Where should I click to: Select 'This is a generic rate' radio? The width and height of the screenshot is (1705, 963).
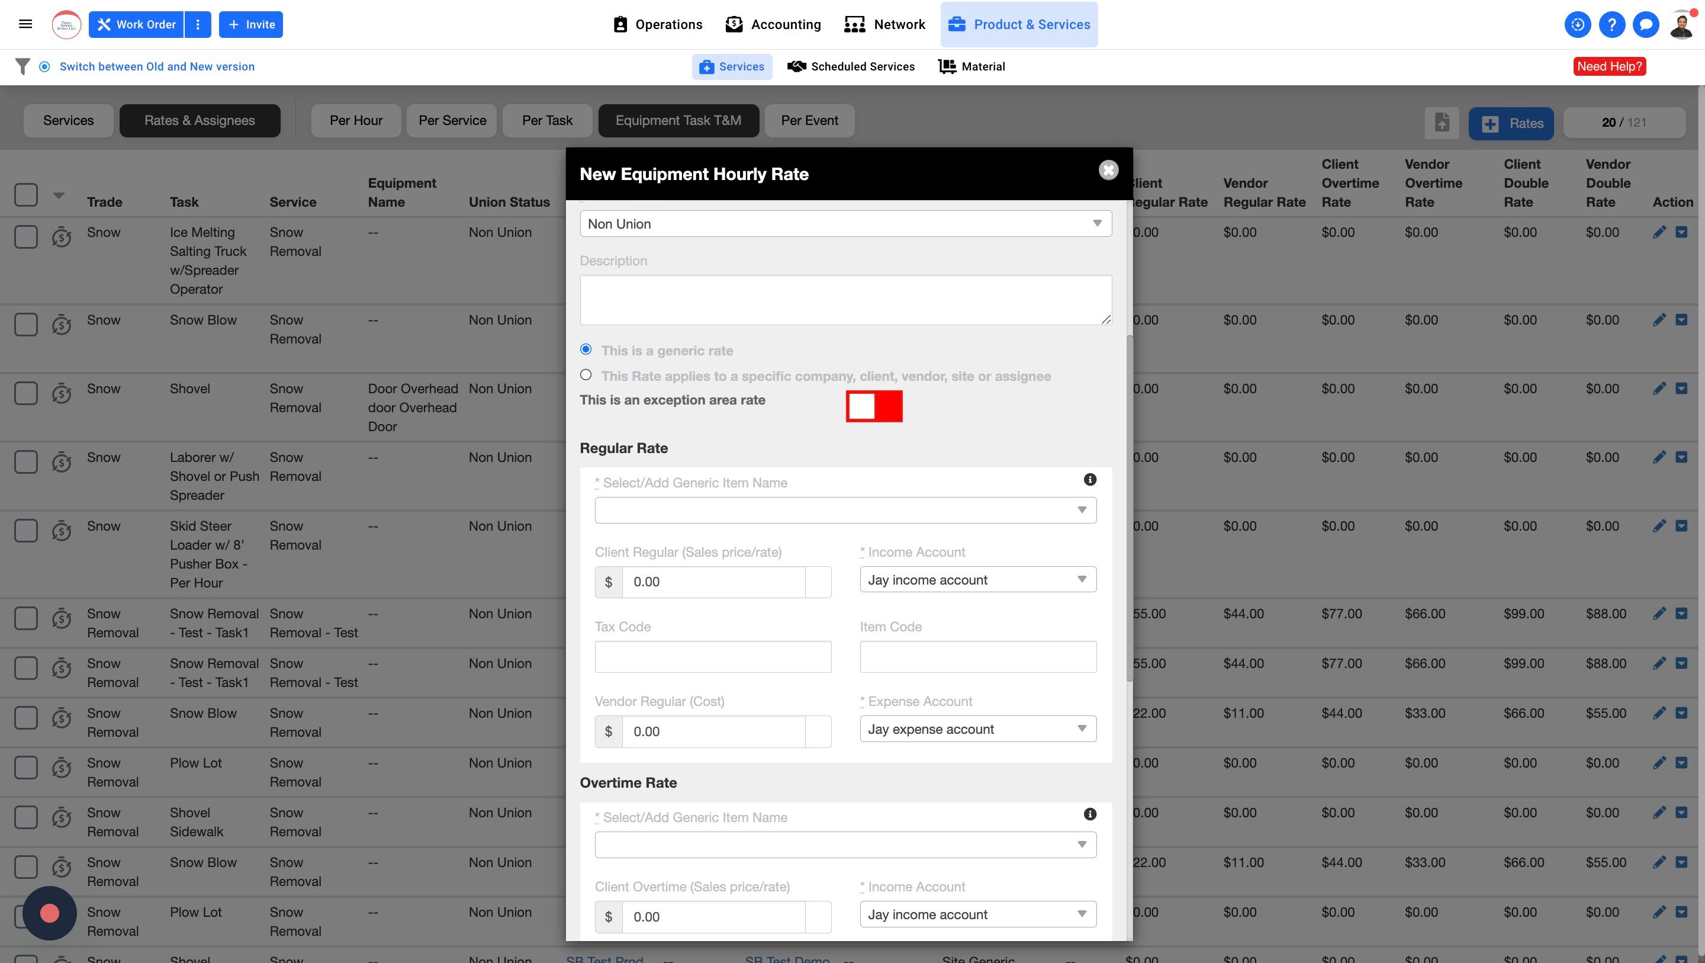click(x=586, y=349)
